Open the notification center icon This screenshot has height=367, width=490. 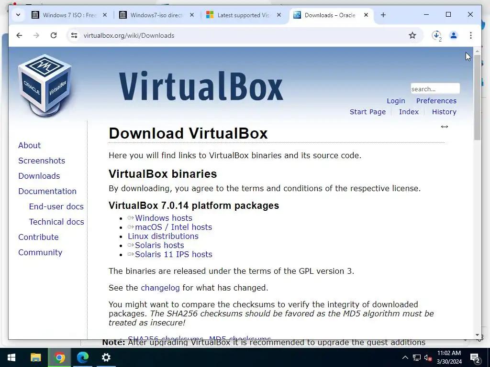[475, 357]
